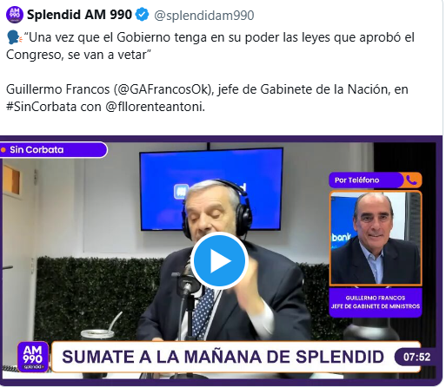Open the #SinCorbata hashtag
This screenshot has height=387, width=446.
click(42, 107)
